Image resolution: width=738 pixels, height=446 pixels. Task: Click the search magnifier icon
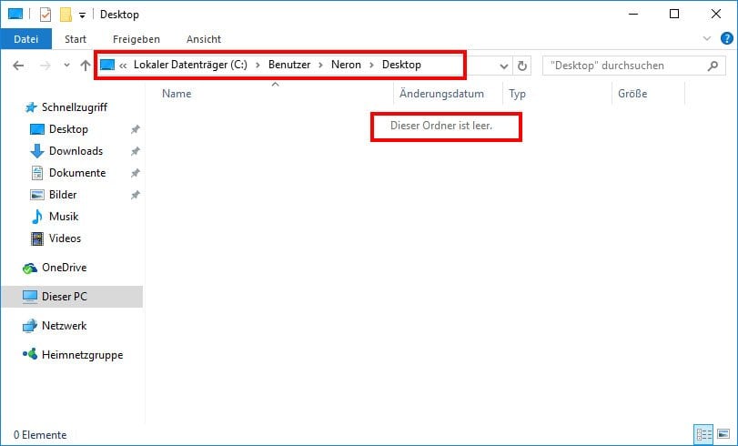click(713, 66)
